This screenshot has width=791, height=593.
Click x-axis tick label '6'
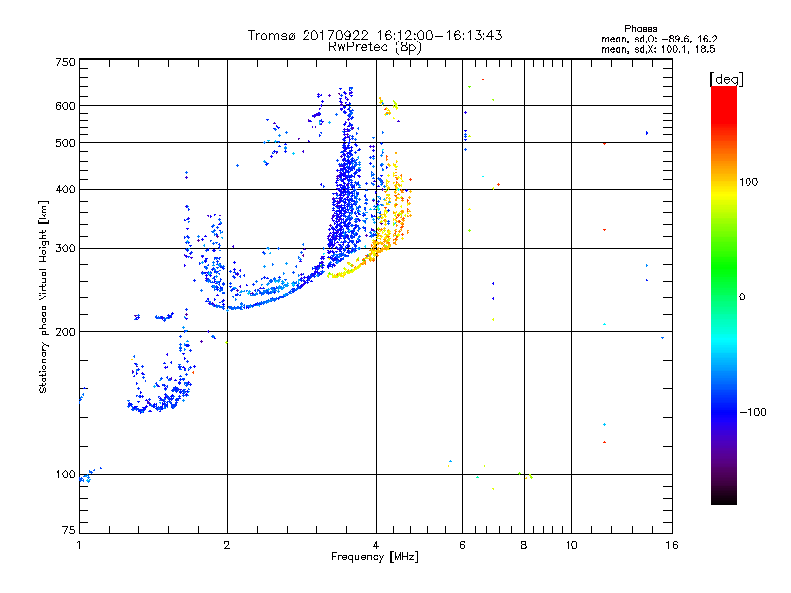click(x=462, y=545)
